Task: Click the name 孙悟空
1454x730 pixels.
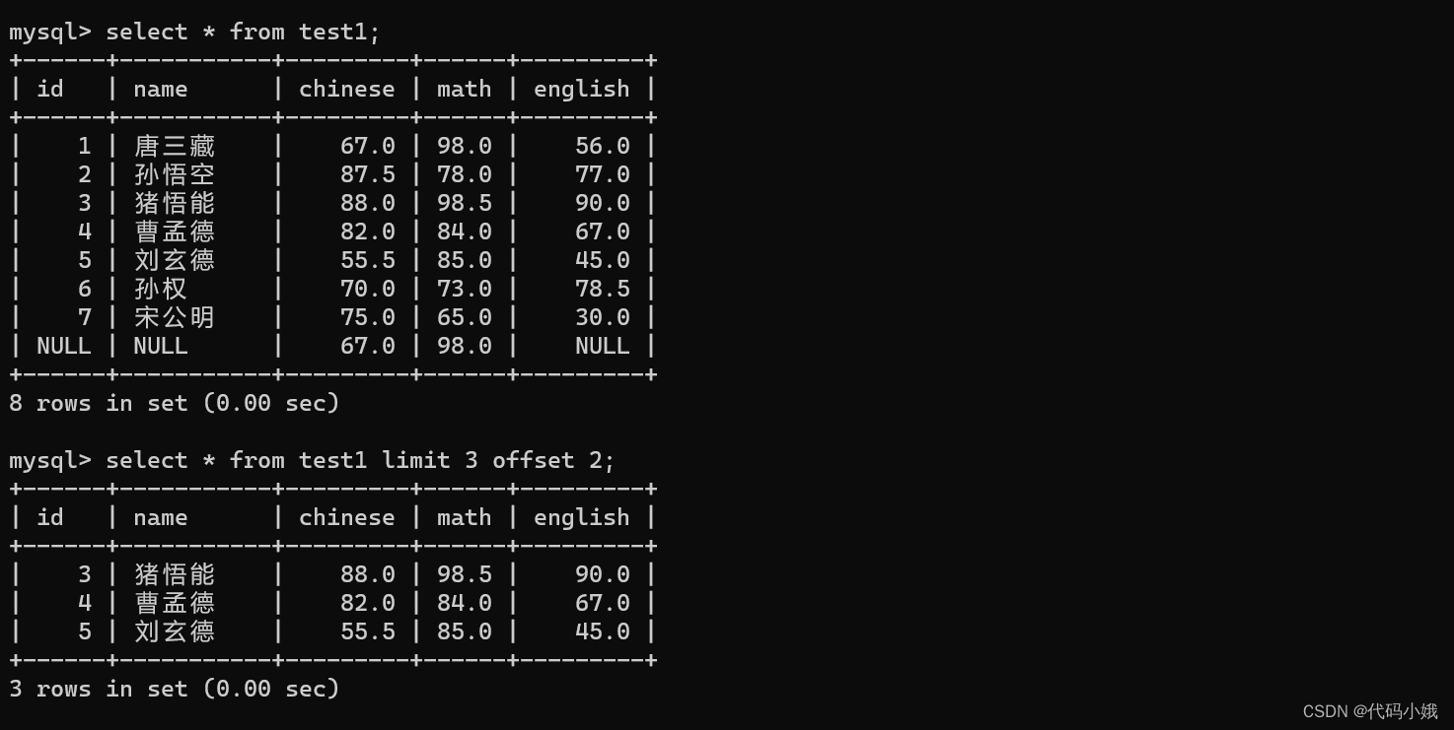Action: [x=174, y=174]
